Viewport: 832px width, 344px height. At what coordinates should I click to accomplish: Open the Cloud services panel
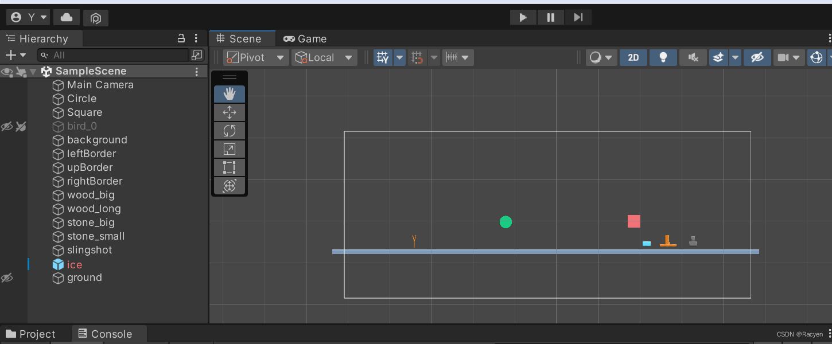66,17
